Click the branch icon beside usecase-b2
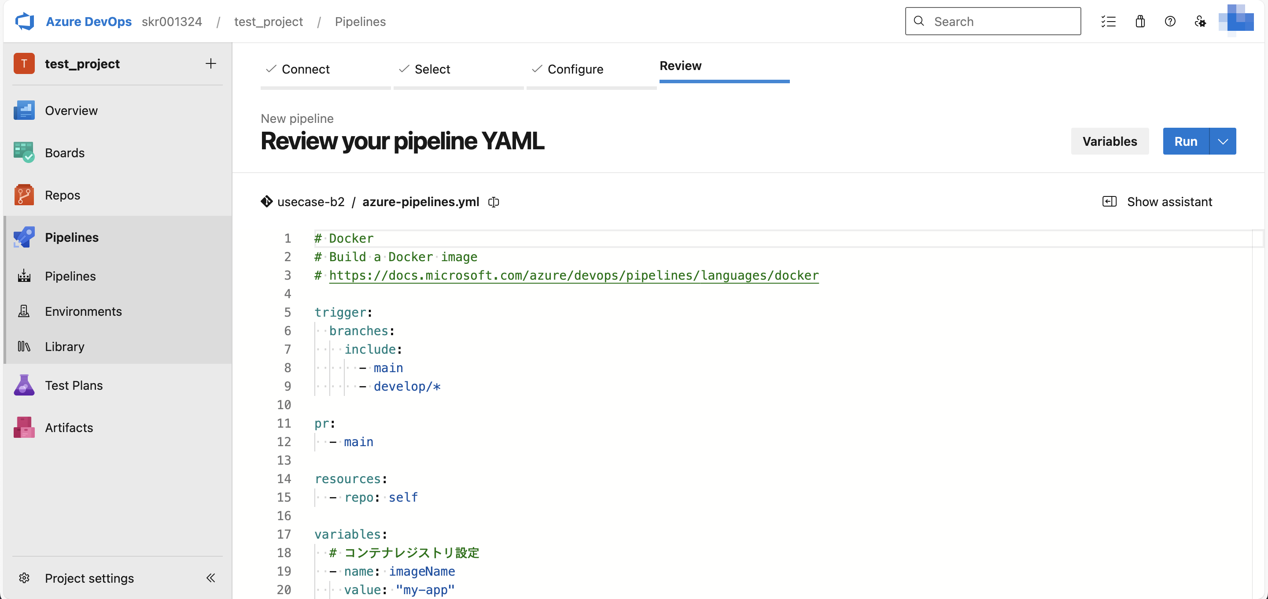The height and width of the screenshot is (599, 1268). coord(266,201)
